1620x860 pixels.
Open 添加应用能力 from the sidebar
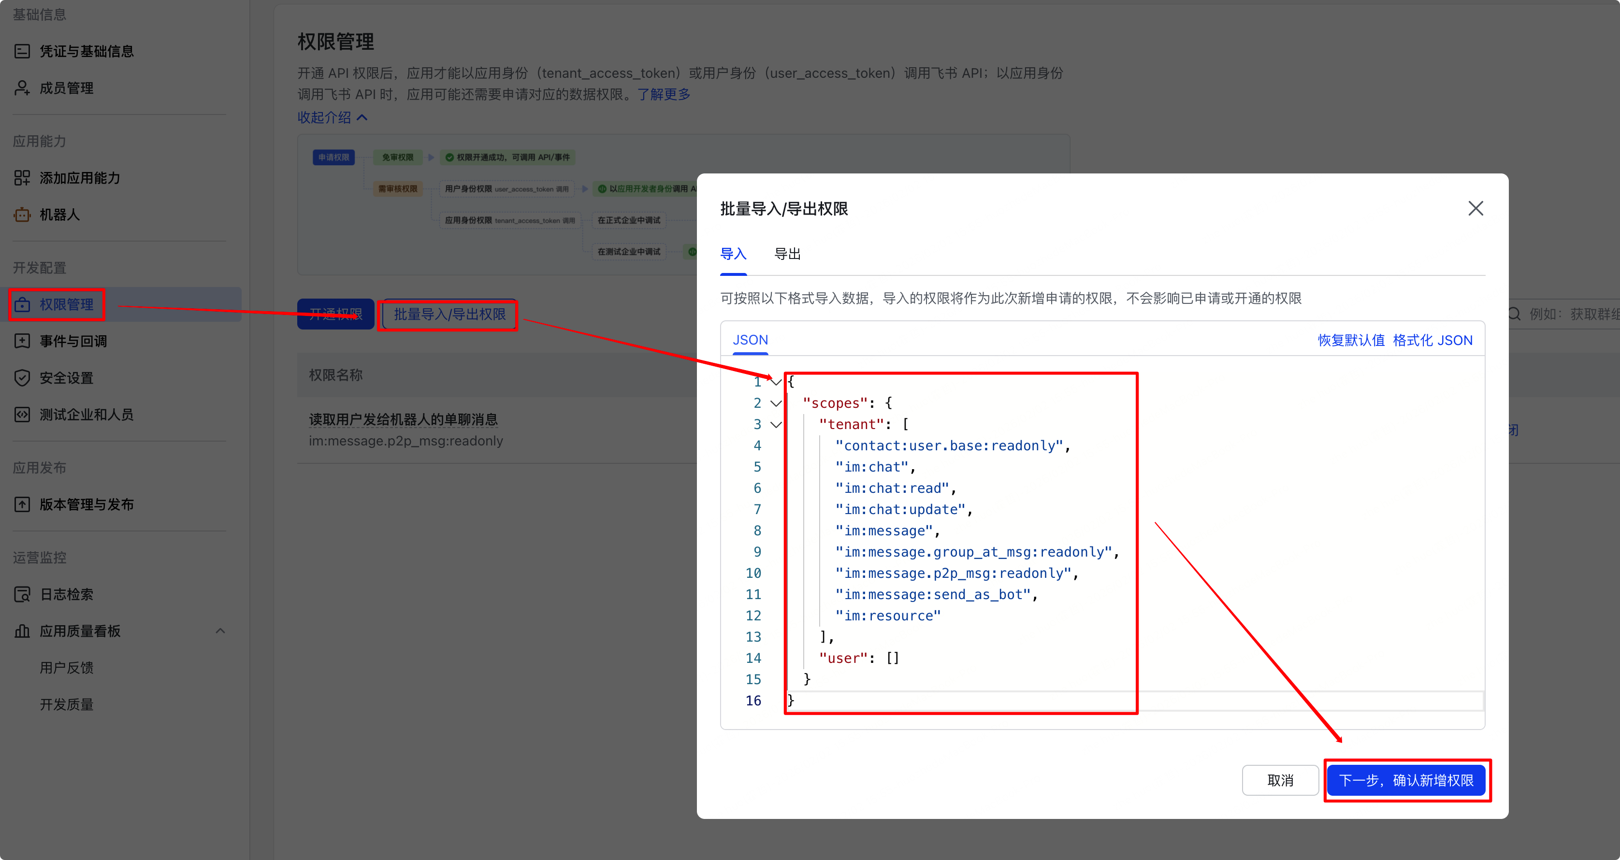coord(22,178)
